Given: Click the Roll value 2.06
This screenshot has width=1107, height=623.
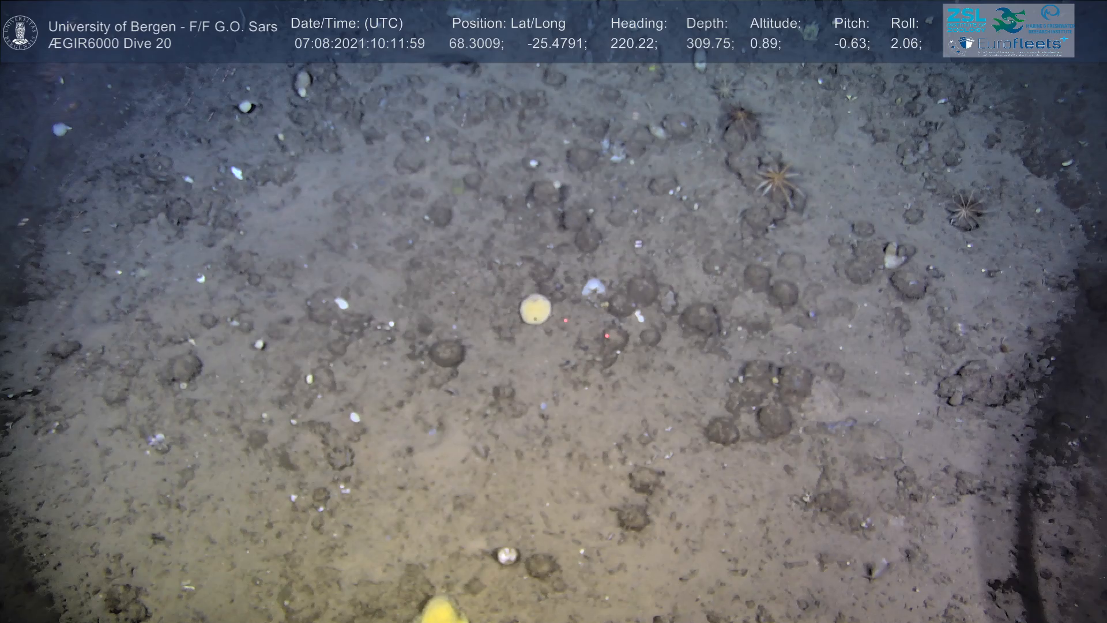Looking at the screenshot, I should tap(905, 44).
